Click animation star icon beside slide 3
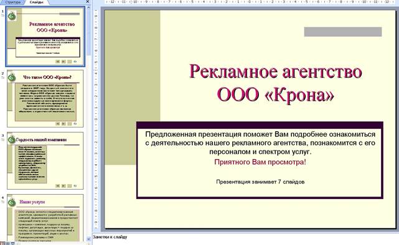 (x=2, y=140)
